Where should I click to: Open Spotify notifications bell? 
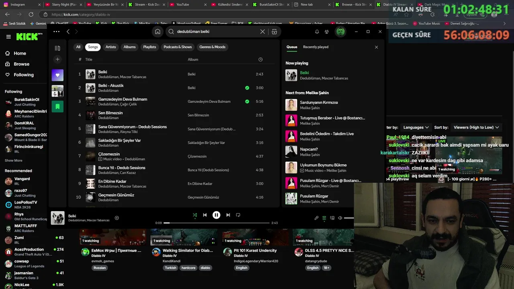(317, 32)
